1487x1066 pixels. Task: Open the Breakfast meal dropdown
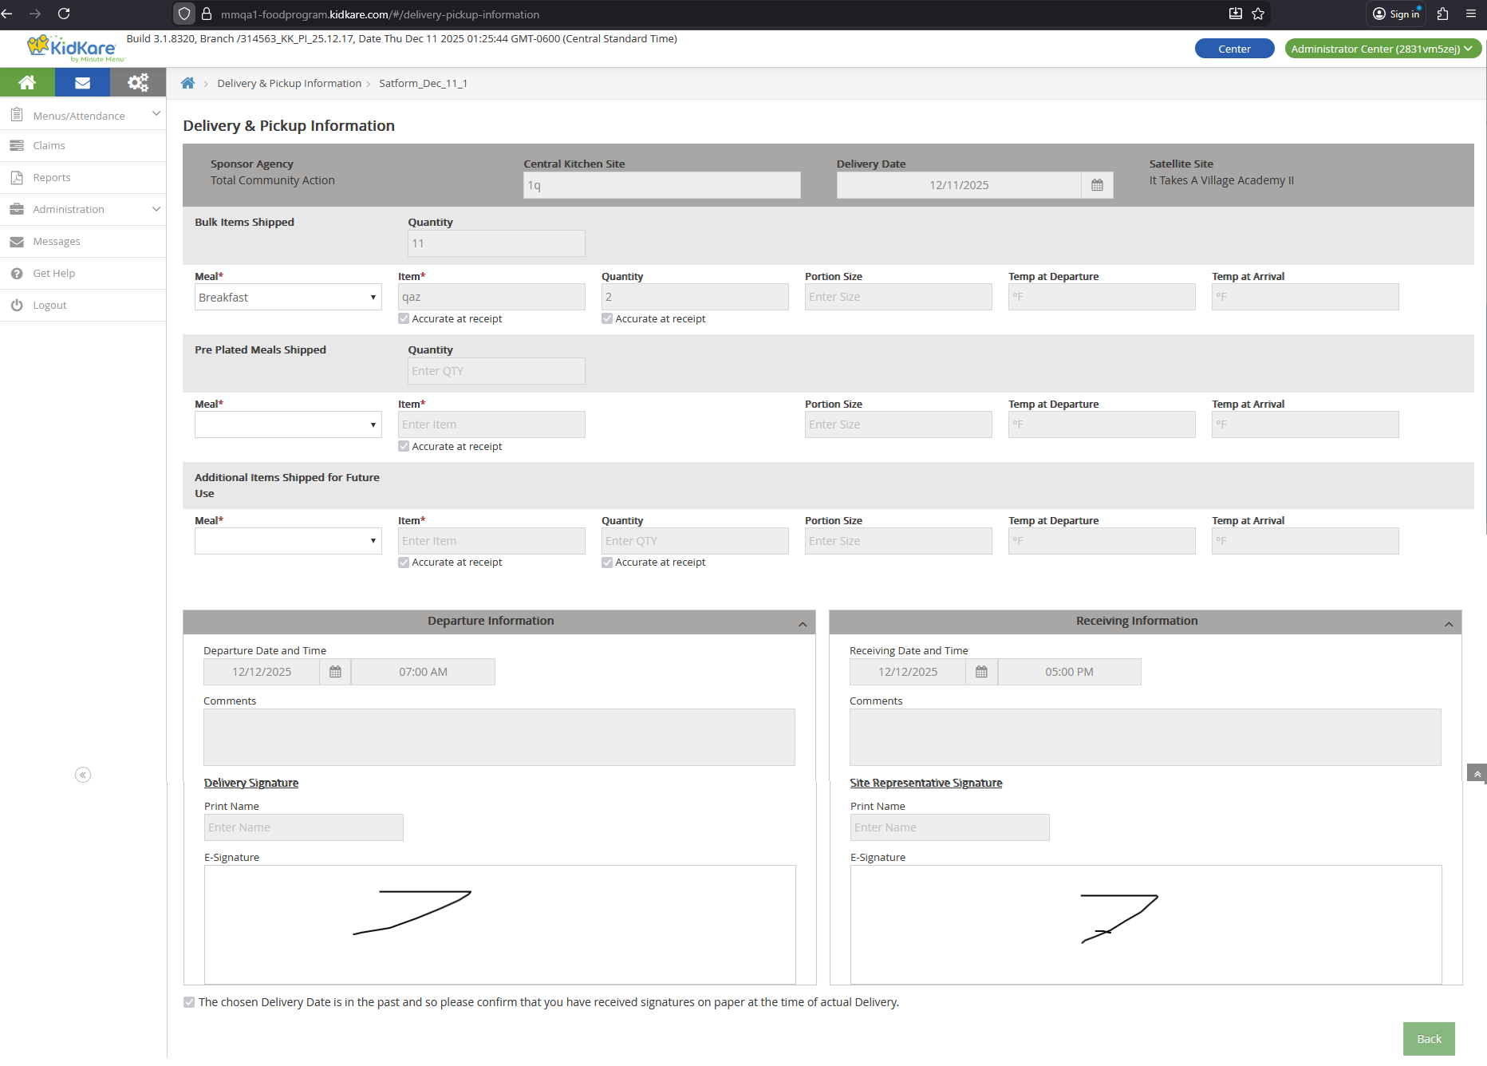(x=288, y=298)
